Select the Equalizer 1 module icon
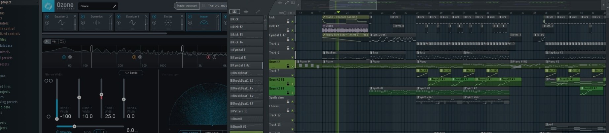 point(132,23)
